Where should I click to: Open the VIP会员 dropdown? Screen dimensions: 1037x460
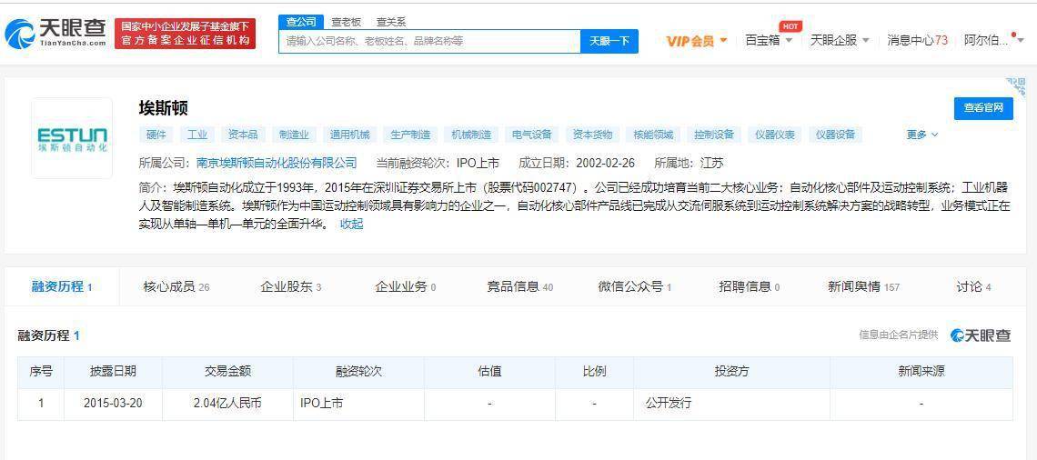pos(697,41)
